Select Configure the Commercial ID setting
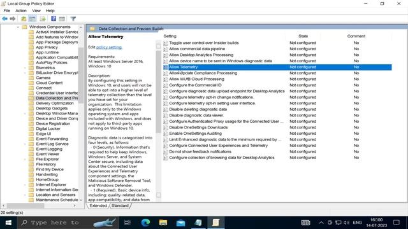This screenshot has height=229, width=408. click(195, 85)
